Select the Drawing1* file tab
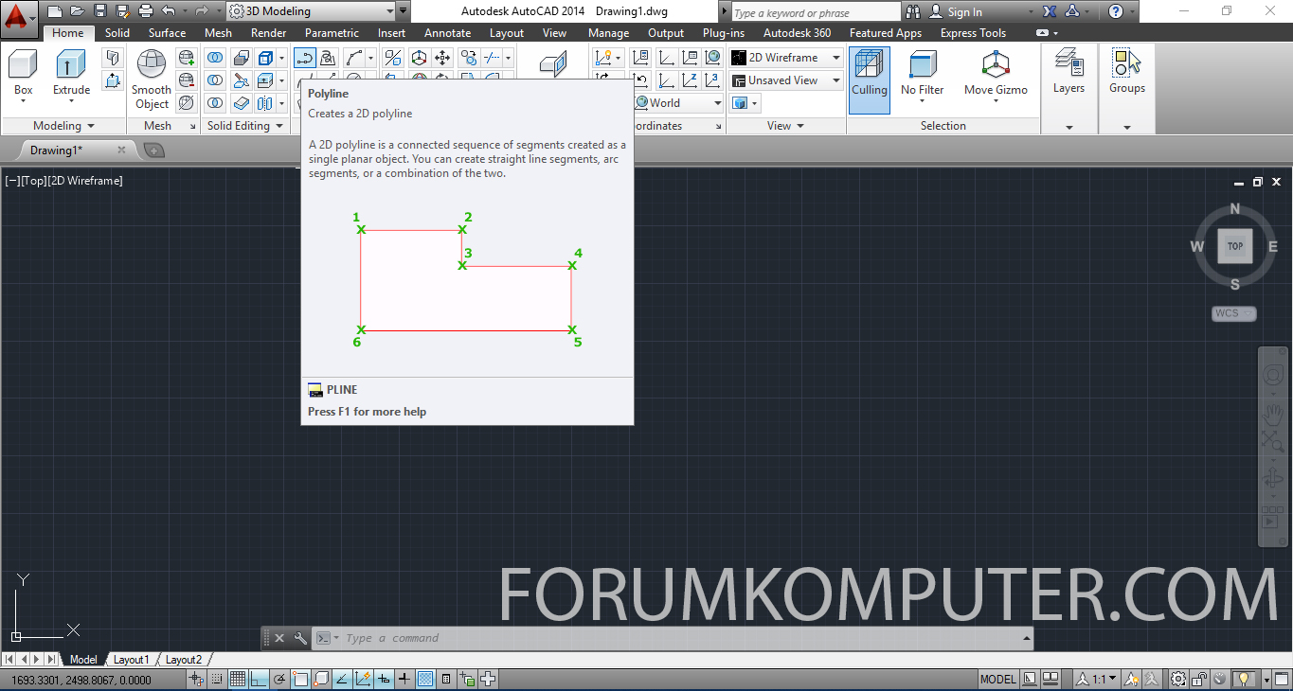The image size is (1293, 691). [57, 151]
